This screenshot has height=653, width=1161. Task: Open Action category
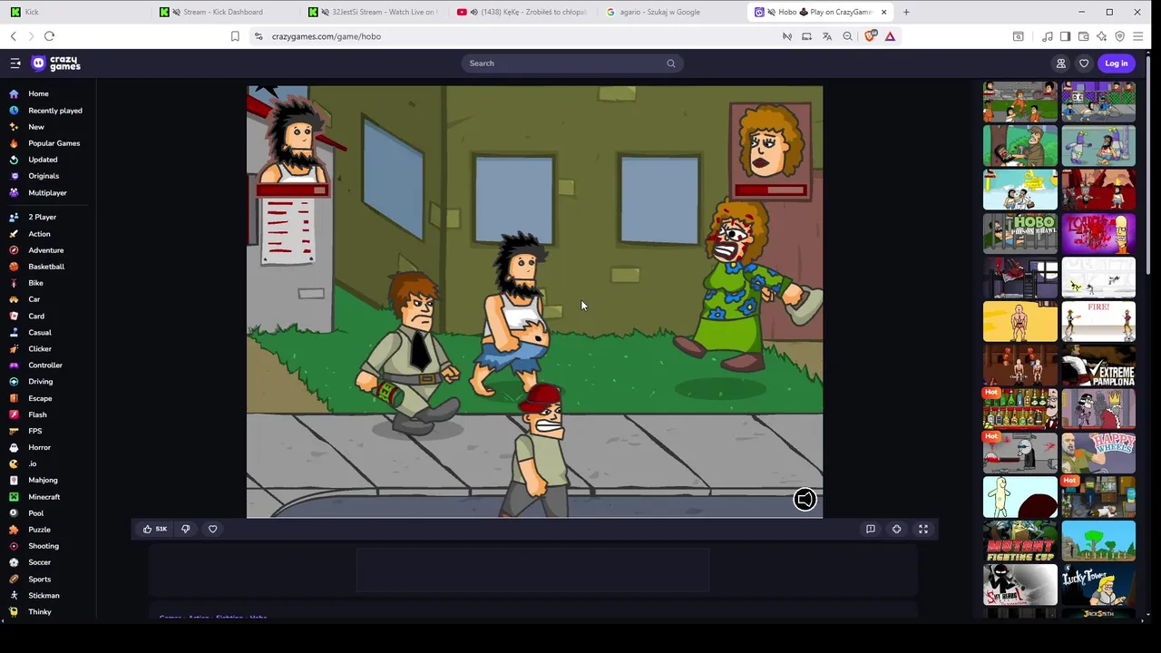pyautogui.click(x=39, y=234)
